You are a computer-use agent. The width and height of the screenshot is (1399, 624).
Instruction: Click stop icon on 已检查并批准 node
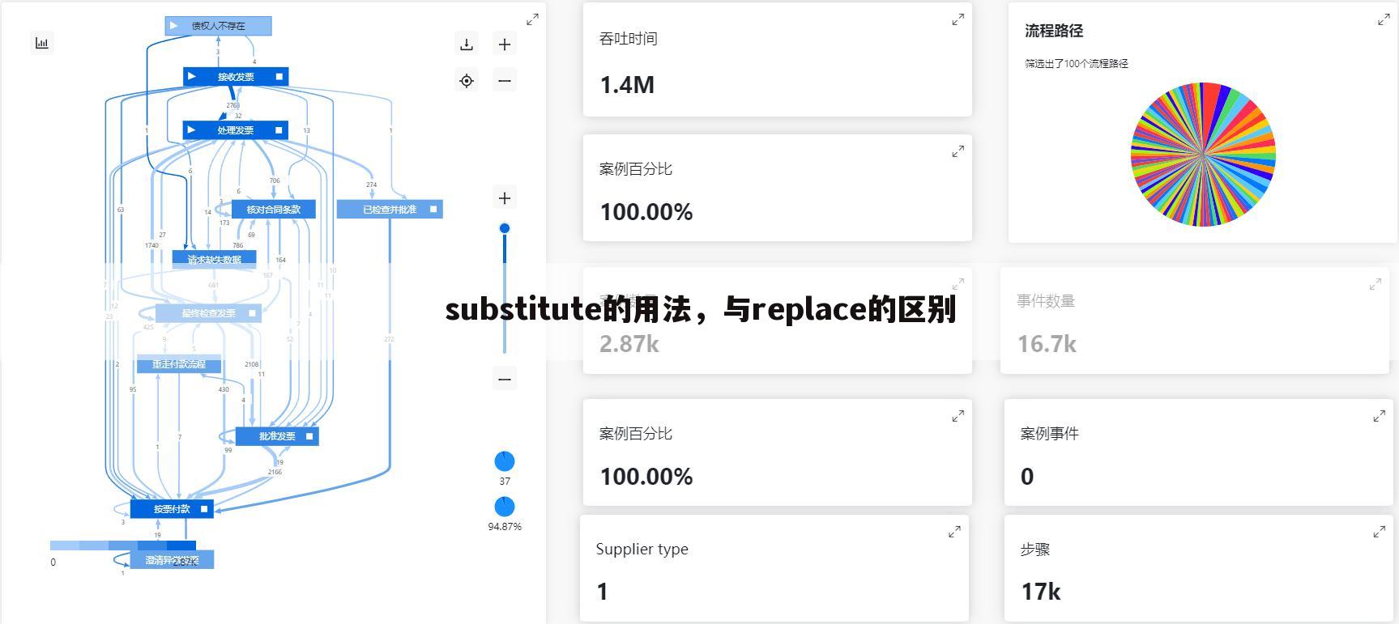coord(433,209)
